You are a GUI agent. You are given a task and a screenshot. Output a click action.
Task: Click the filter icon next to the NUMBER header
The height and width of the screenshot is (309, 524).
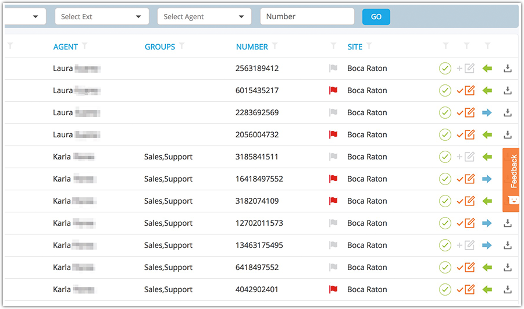[275, 46]
